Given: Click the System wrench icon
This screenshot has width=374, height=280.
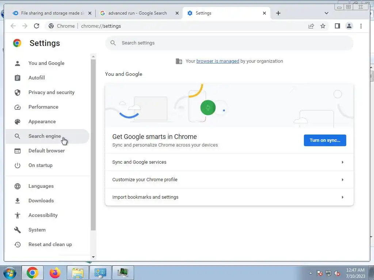Looking at the screenshot, I should pyautogui.click(x=18, y=230).
